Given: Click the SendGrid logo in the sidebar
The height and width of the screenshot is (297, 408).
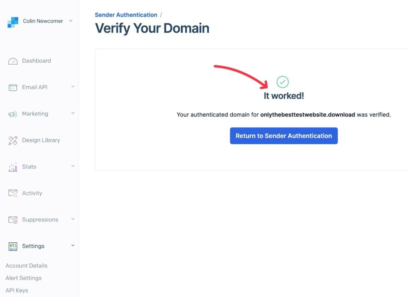Looking at the screenshot, I should click(x=12, y=21).
